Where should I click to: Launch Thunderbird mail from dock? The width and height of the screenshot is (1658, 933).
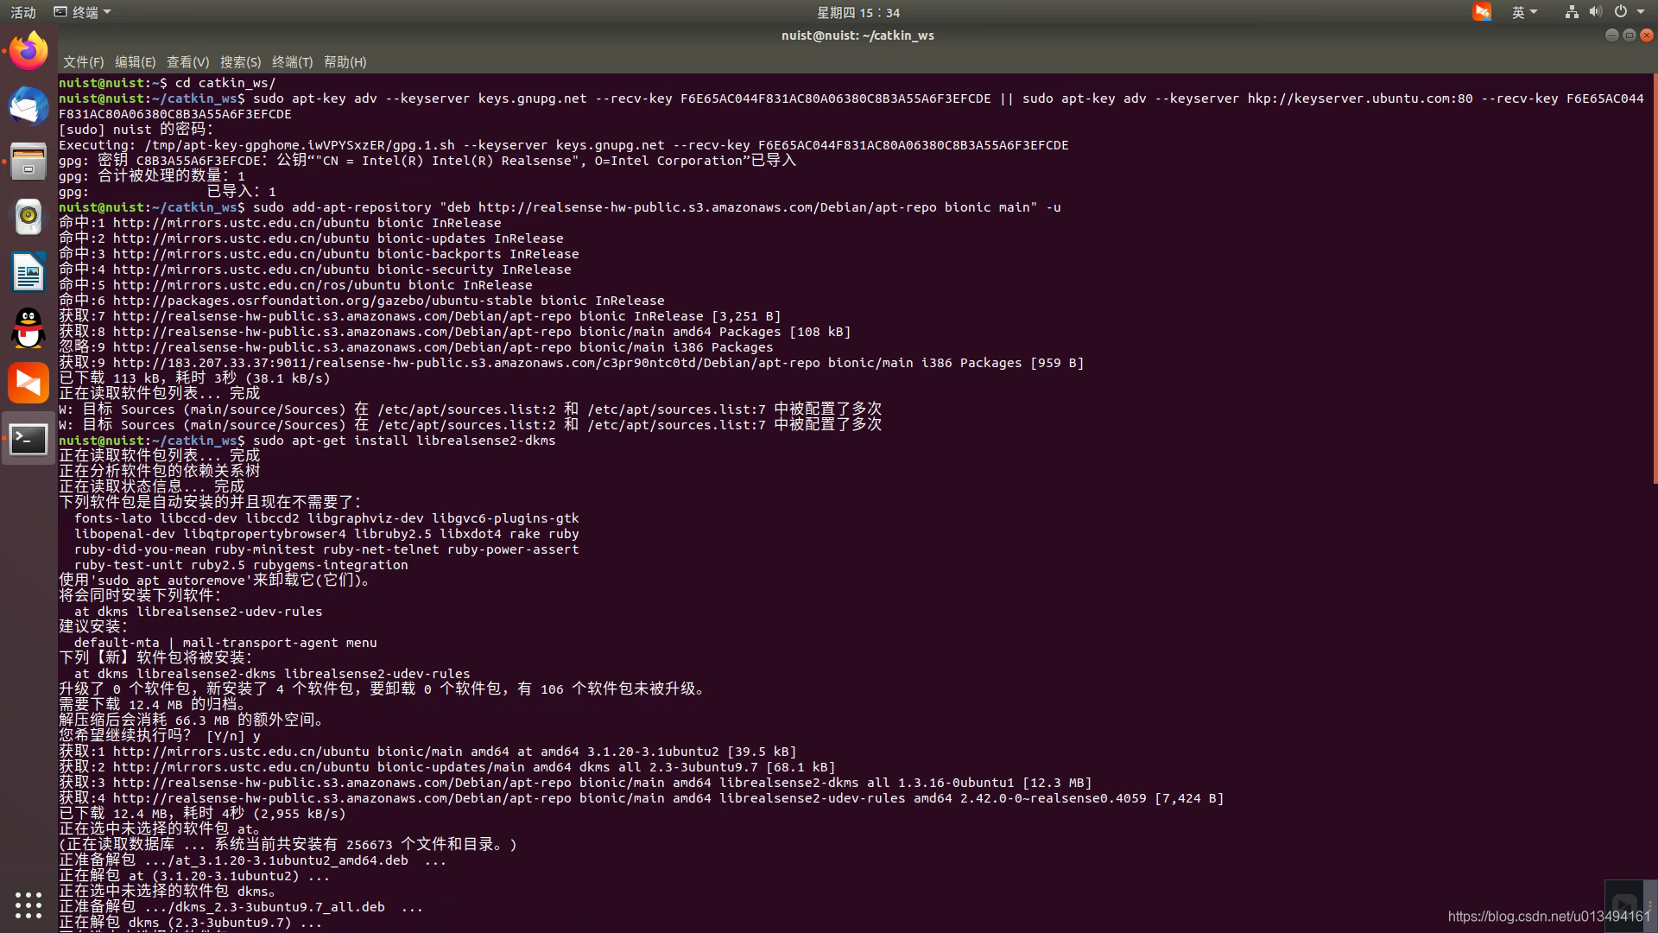[x=28, y=106]
